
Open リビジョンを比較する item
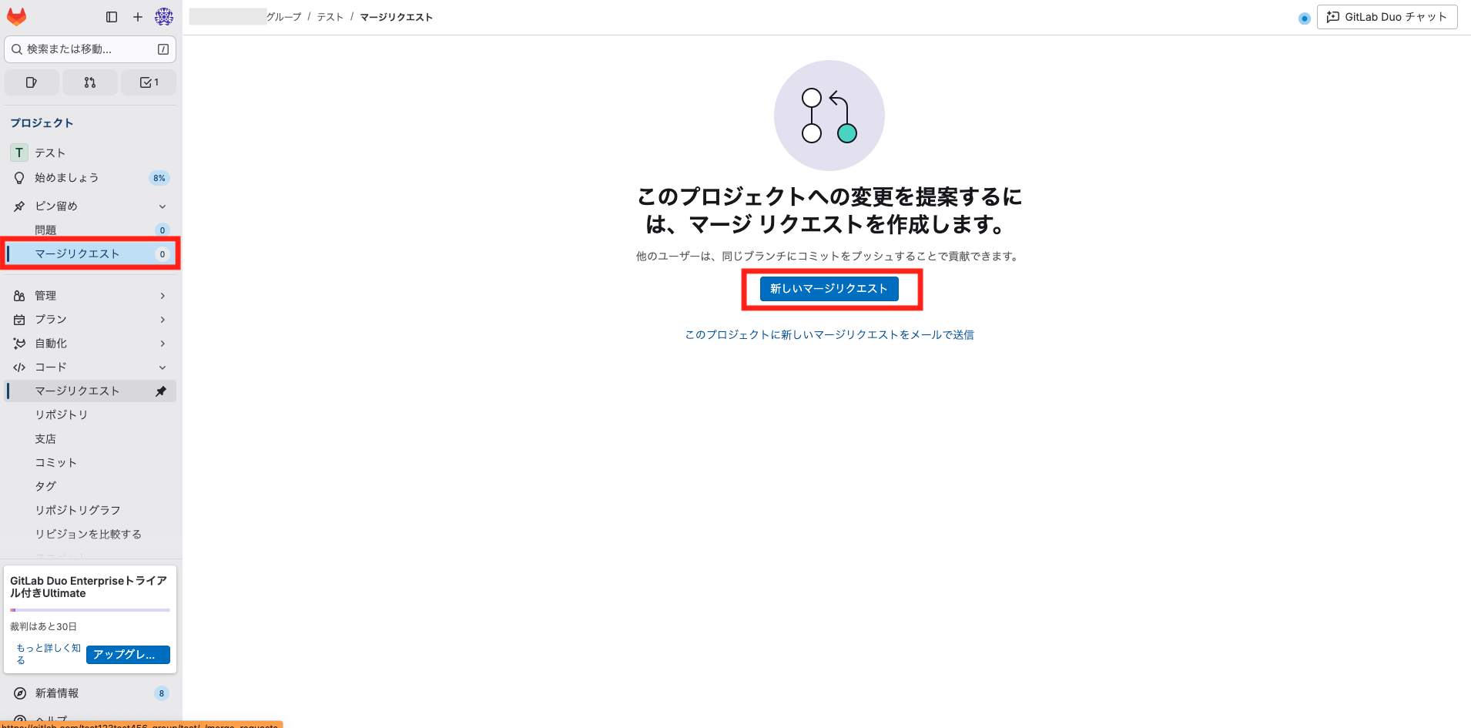[90, 535]
